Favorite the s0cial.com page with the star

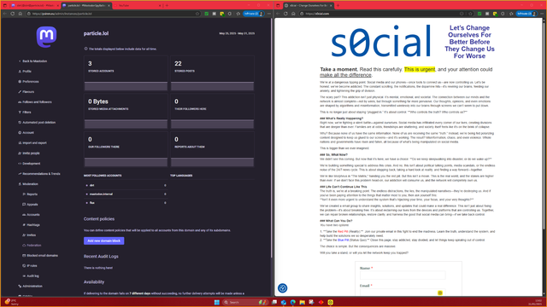click(470, 14)
